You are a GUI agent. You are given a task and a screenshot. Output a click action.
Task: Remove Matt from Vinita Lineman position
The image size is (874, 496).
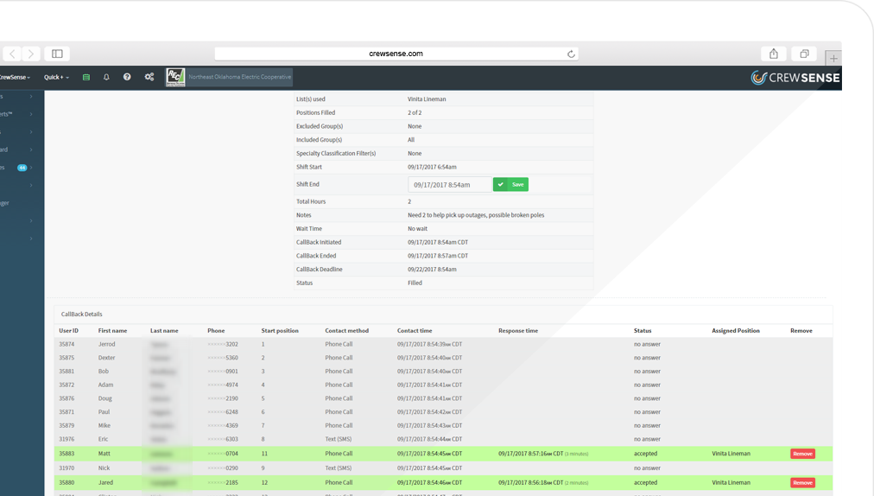(802, 454)
